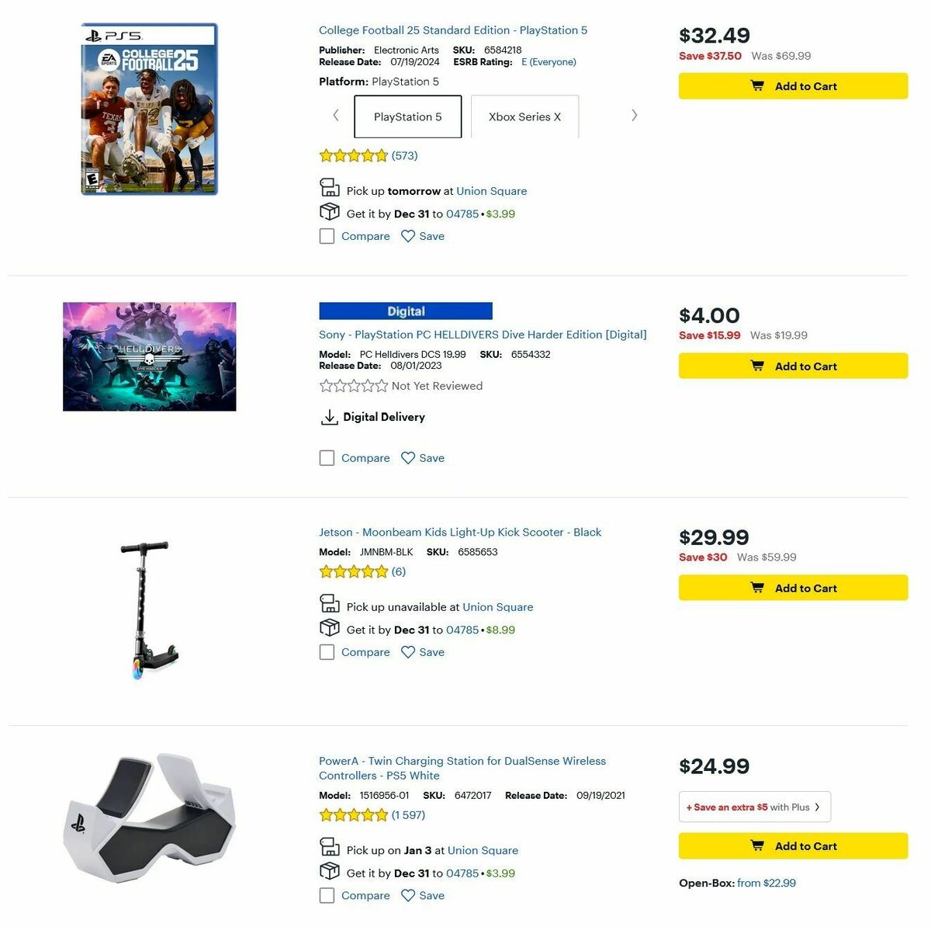
Task: Click the heart icon to save the Jetson scooter
Action: (409, 651)
